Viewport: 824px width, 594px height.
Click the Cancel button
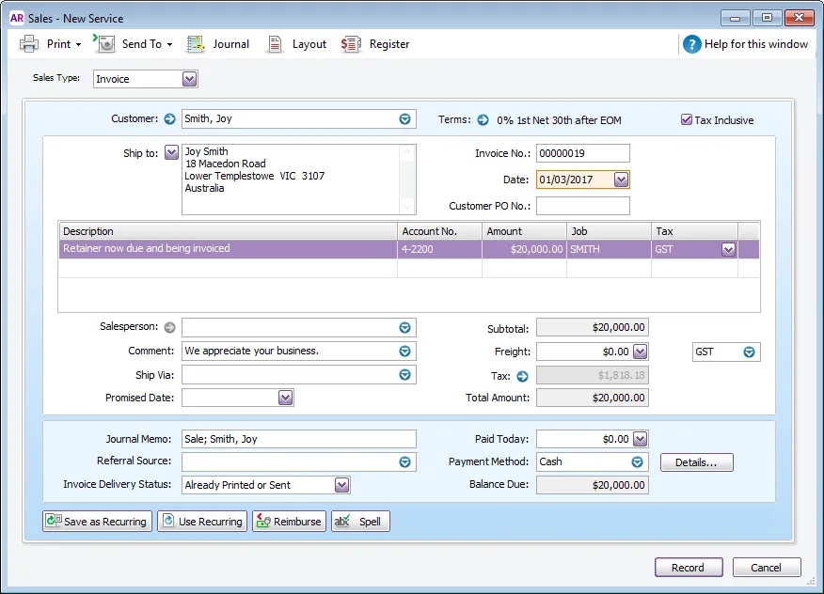(x=767, y=568)
